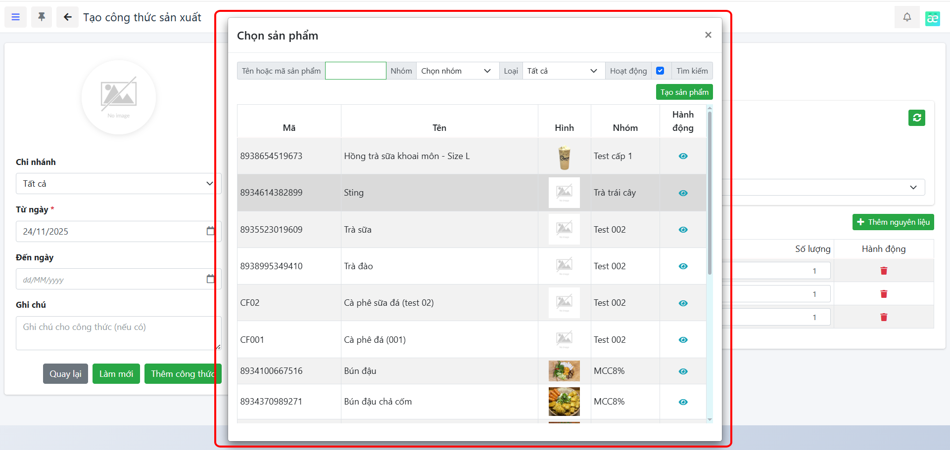Click the Tạo sản phẩm button
The image size is (950, 450).
(684, 92)
